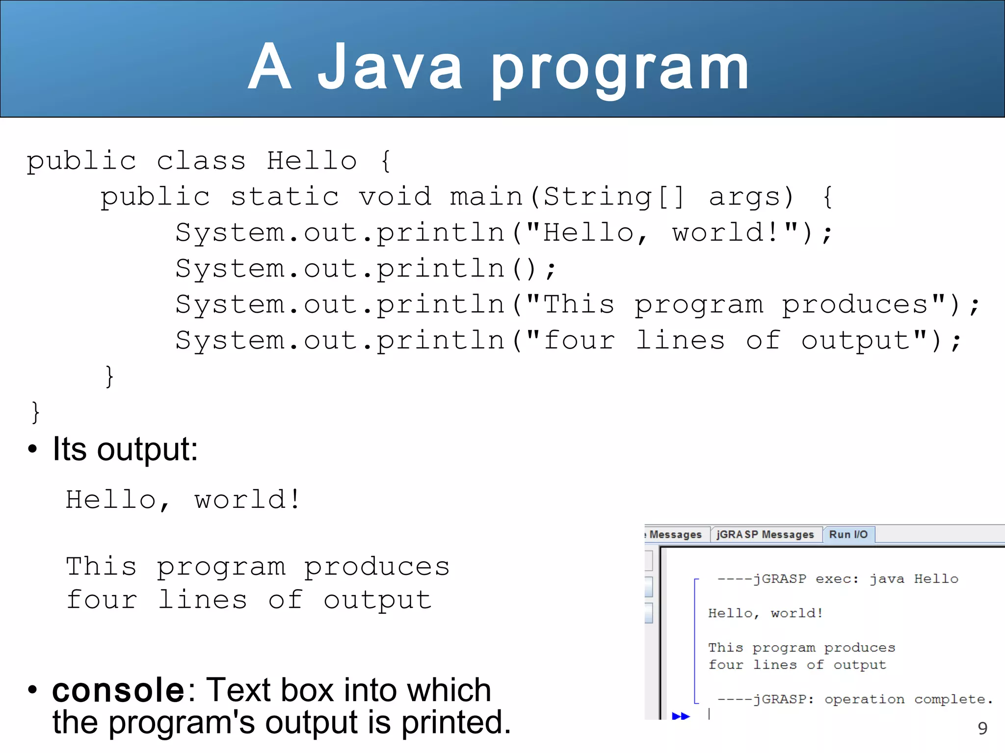Click the blue double-arrow input prompt icon
Screen dimensions: 1005x753
(680, 716)
